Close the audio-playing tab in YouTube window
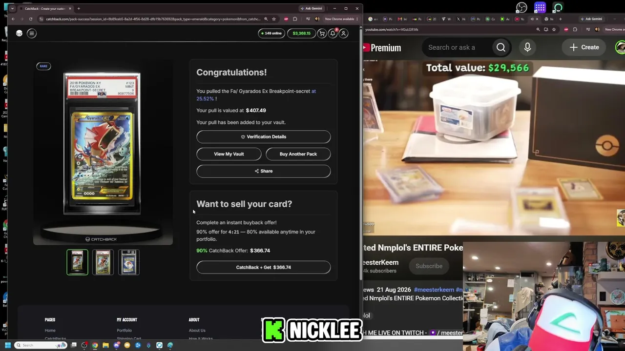This screenshot has height=351, width=625. [x=537, y=19]
